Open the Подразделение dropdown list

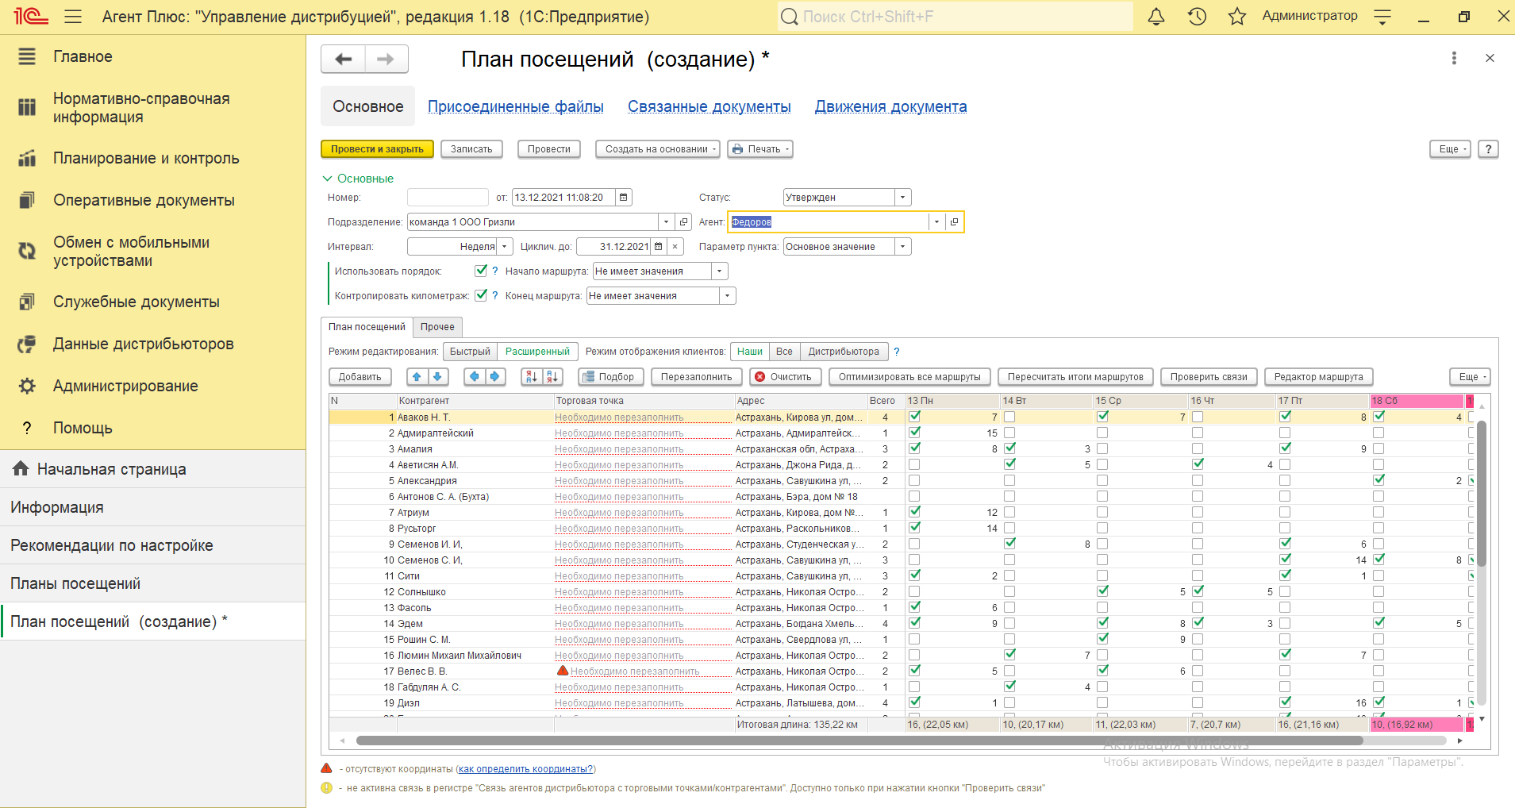click(x=667, y=222)
